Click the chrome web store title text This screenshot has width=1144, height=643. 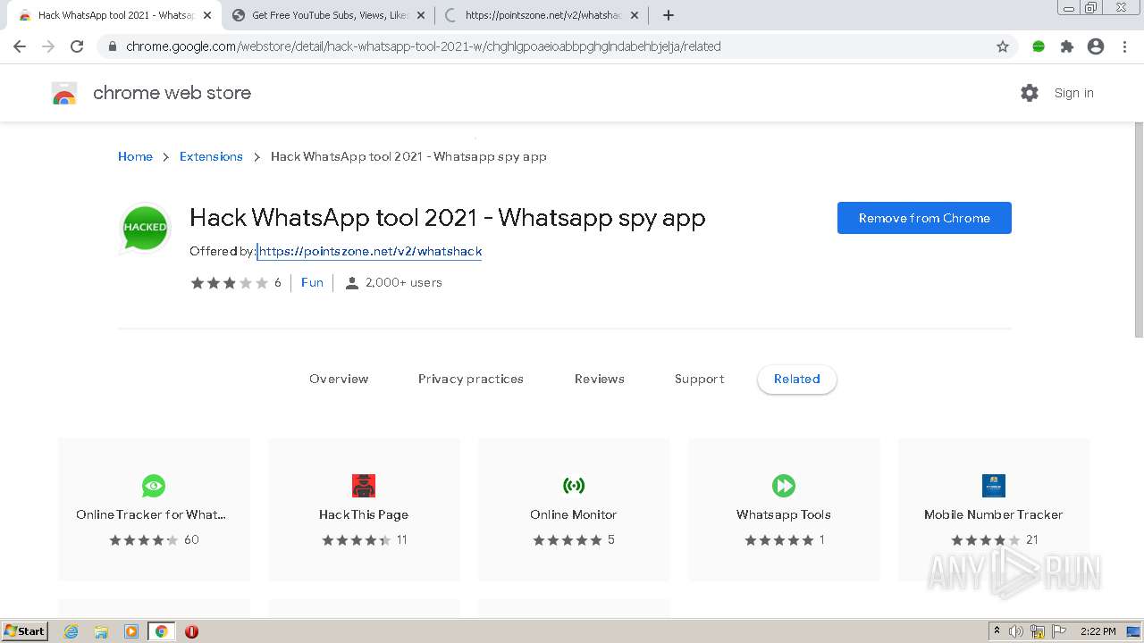(172, 93)
